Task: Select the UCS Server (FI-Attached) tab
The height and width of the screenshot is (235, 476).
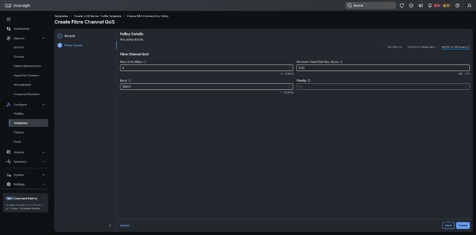Action: click(x=455, y=47)
